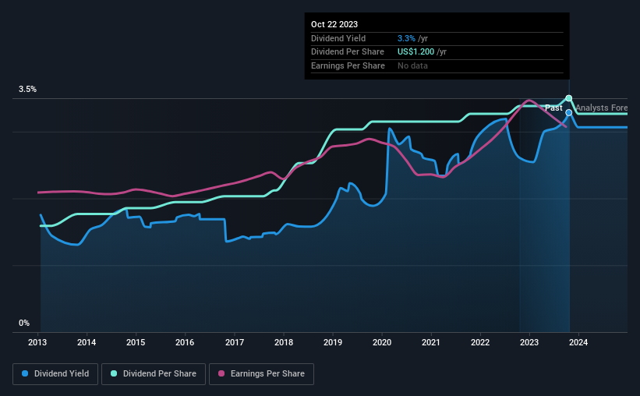Image resolution: width=640 pixels, height=396 pixels.
Task: Click the 2020 x-axis year label
Action: (x=382, y=342)
